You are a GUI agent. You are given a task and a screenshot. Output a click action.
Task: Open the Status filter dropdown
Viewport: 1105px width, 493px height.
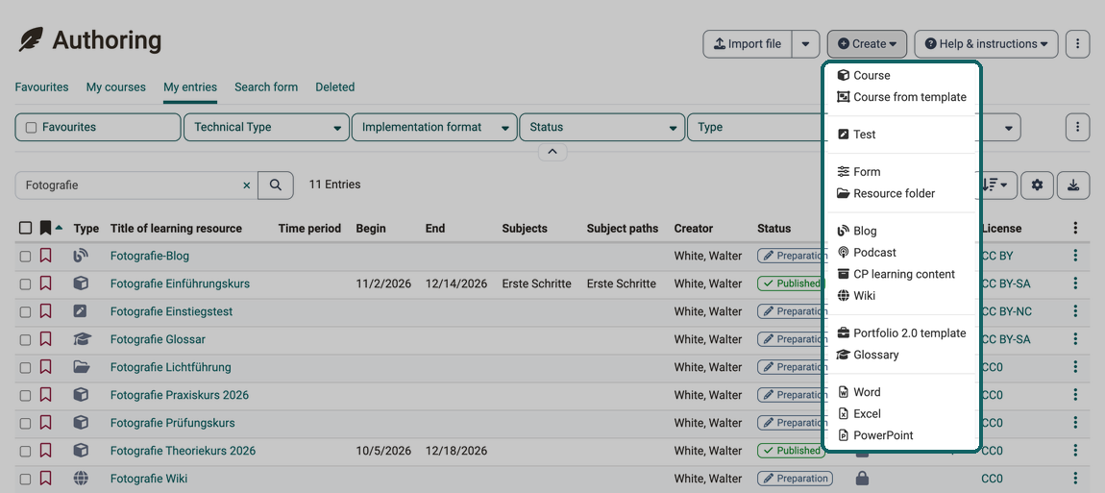pos(602,128)
